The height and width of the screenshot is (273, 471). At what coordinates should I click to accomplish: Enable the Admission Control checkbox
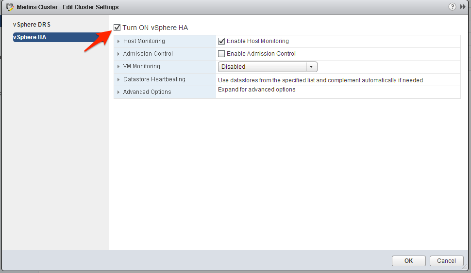point(221,54)
